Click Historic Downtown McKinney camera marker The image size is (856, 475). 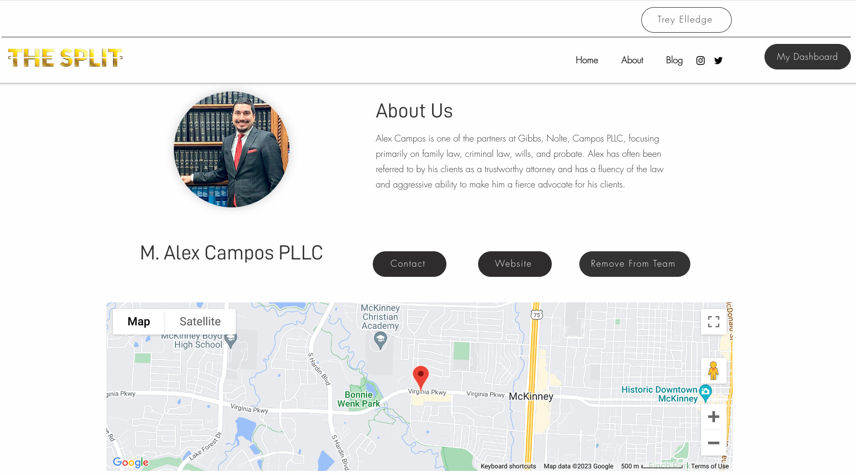click(706, 393)
